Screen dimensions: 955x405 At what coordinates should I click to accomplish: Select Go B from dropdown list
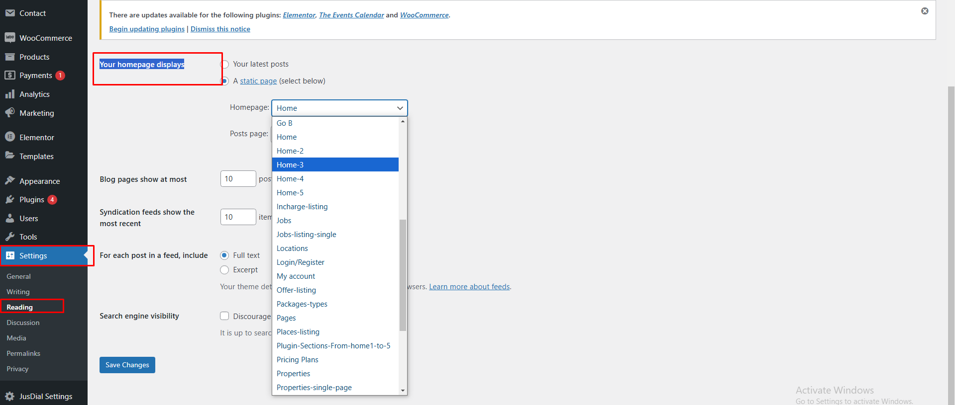335,123
